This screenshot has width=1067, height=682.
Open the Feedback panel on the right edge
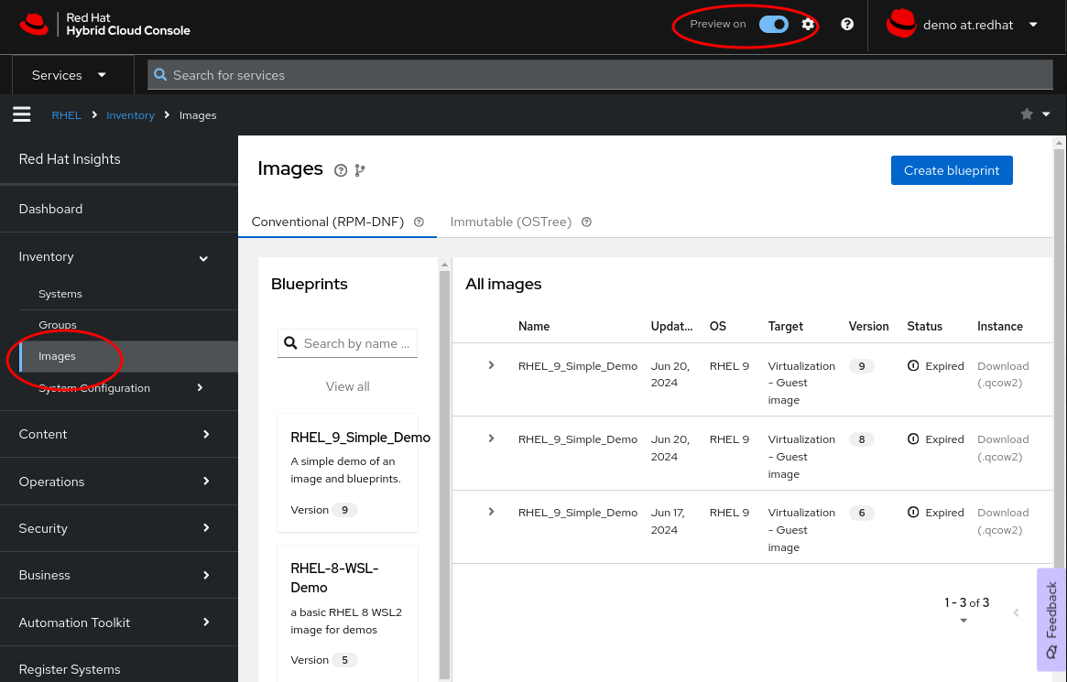coord(1051,620)
